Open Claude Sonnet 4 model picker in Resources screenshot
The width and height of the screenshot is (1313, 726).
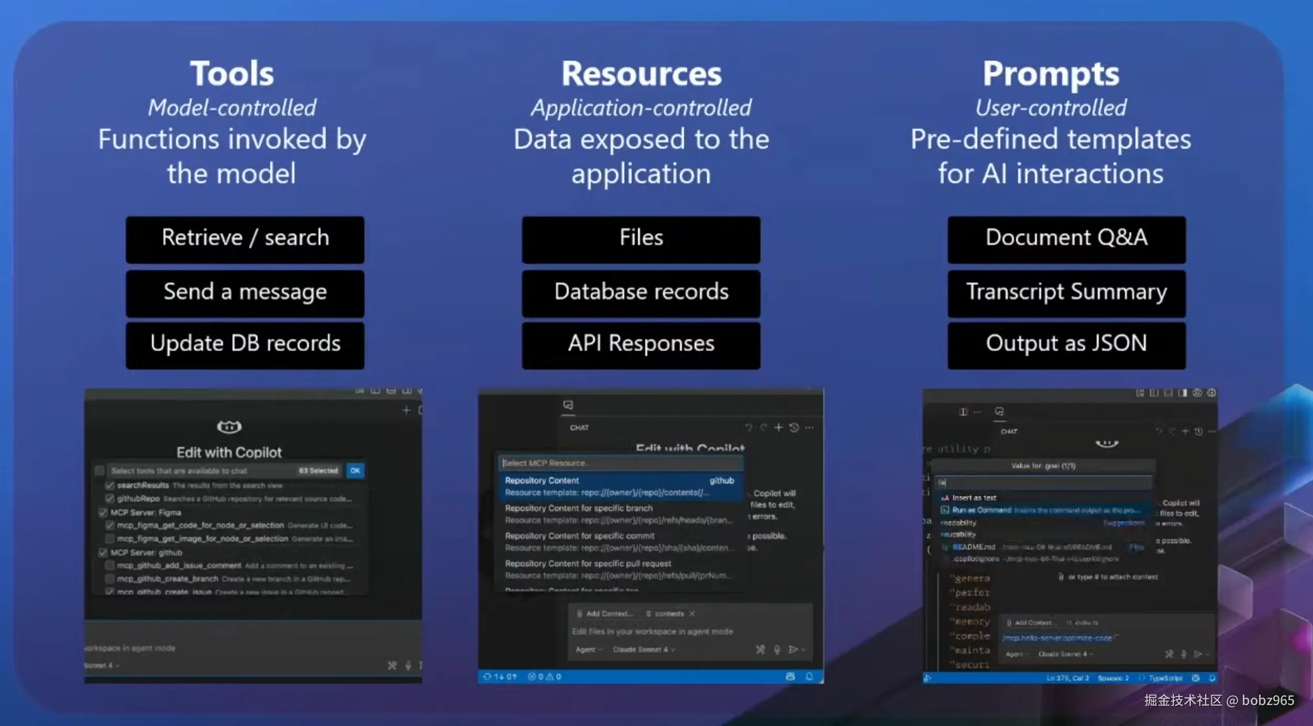(x=644, y=650)
